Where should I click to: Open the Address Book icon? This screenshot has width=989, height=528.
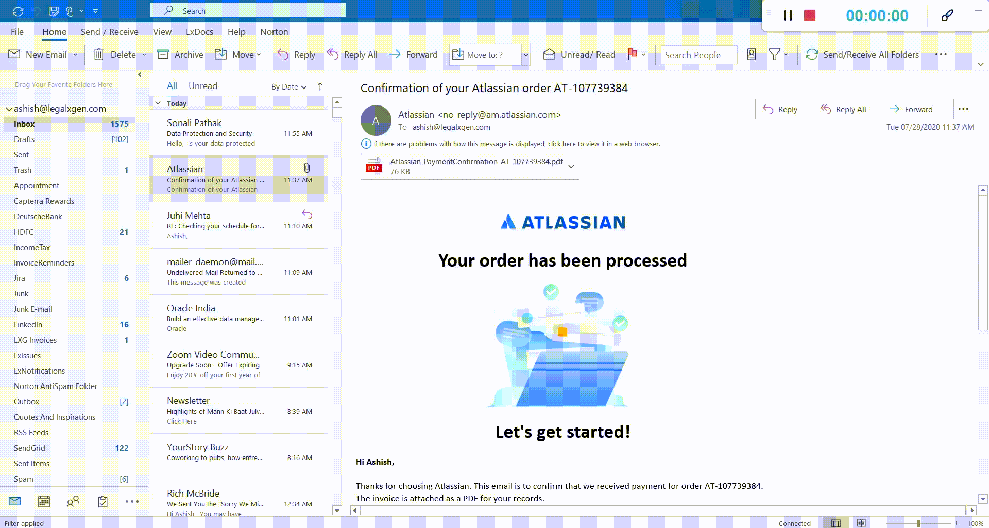tap(751, 55)
